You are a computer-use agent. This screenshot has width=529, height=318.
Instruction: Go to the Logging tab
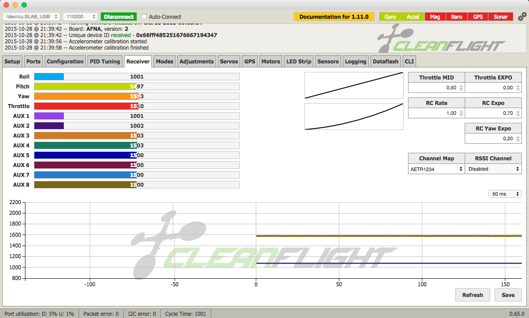pyautogui.click(x=356, y=62)
